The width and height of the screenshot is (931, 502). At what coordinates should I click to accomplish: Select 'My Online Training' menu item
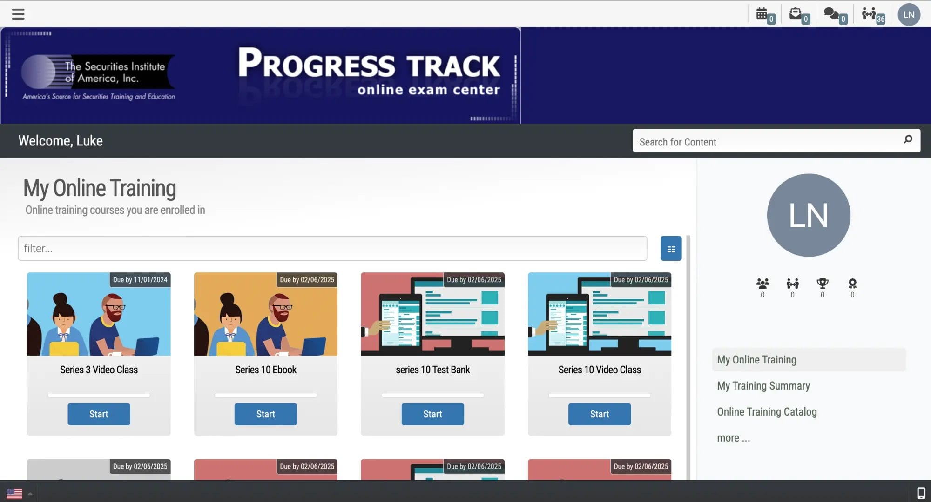click(x=756, y=359)
